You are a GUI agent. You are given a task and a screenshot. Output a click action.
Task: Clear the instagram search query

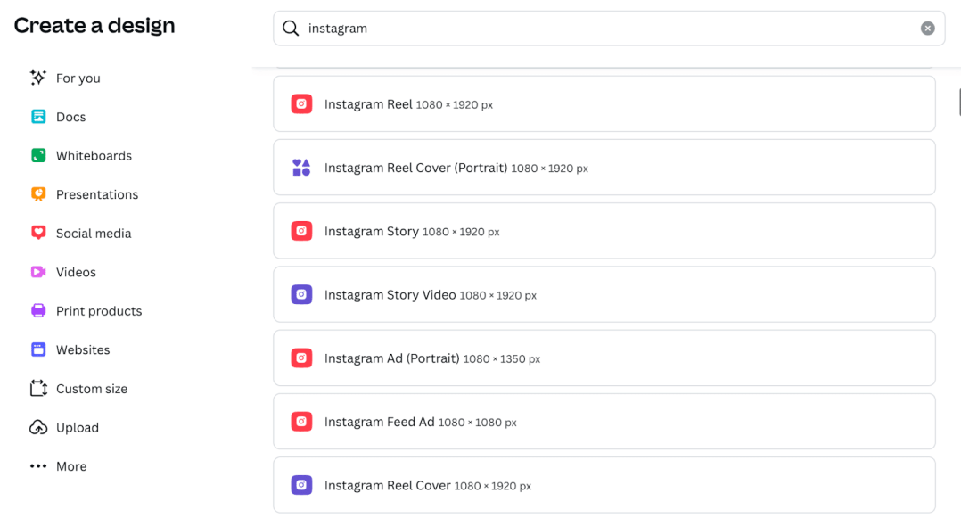click(x=927, y=29)
